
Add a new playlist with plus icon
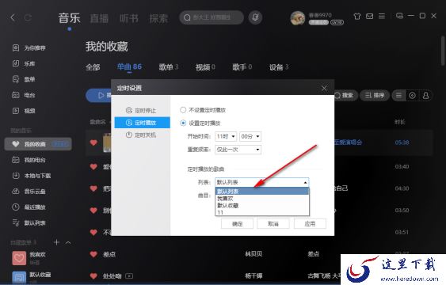coord(56,242)
